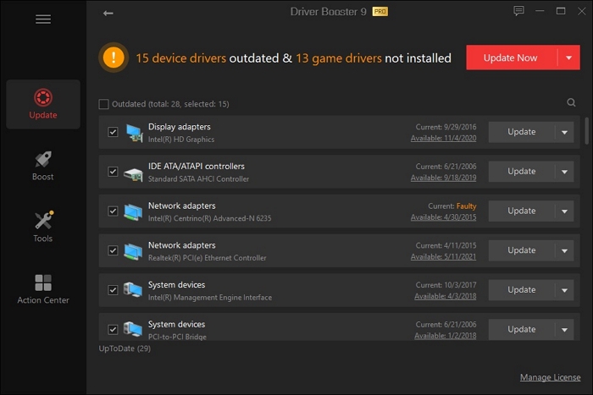Click the Driver Booster 9 title
This screenshot has width=593, height=395.
click(329, 12)
